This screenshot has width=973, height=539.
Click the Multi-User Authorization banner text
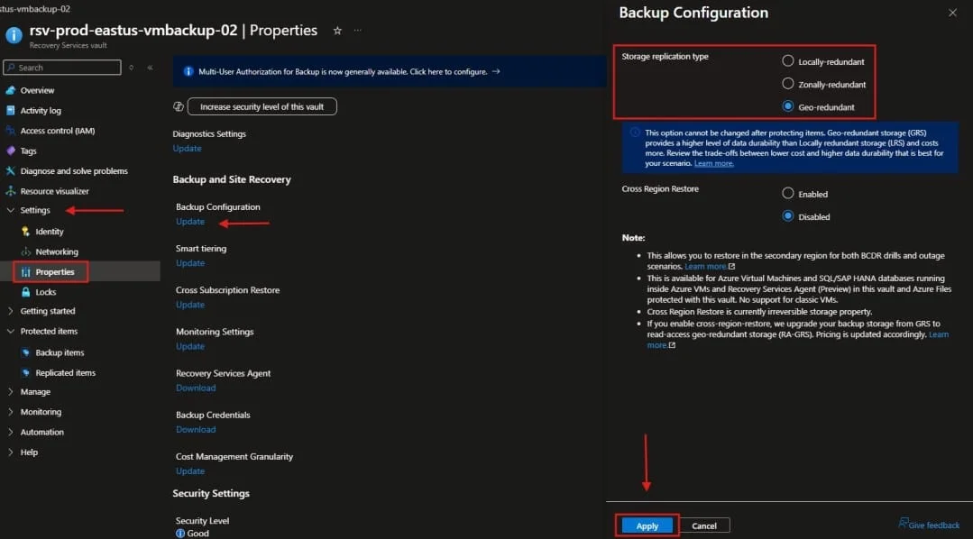[x=343, y=72]
